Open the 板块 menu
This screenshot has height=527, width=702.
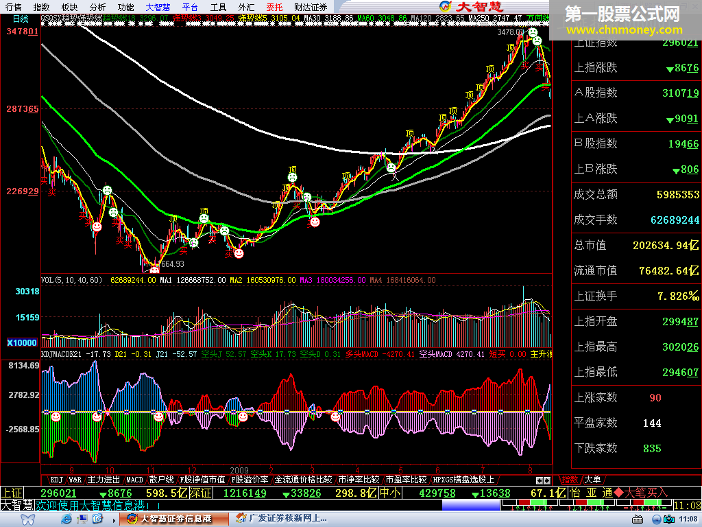coord(69,7)
